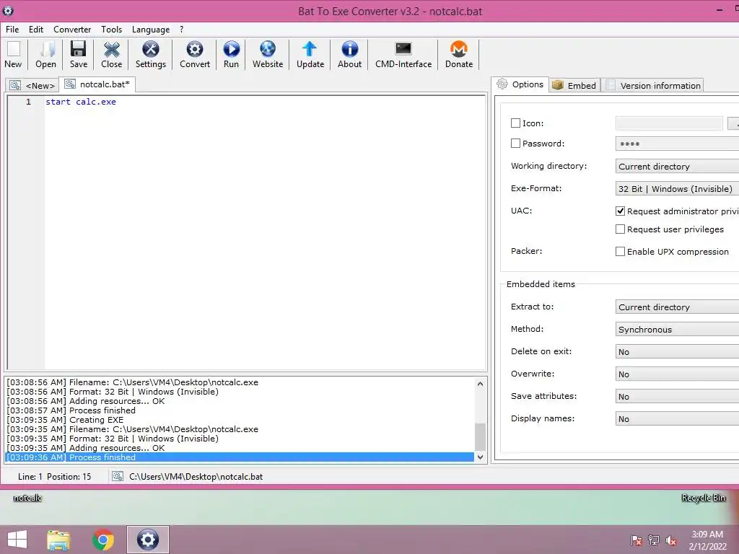Click the notcalc desktop icon label
Viewport: 739px width, 554px height.
click(27, 498)
